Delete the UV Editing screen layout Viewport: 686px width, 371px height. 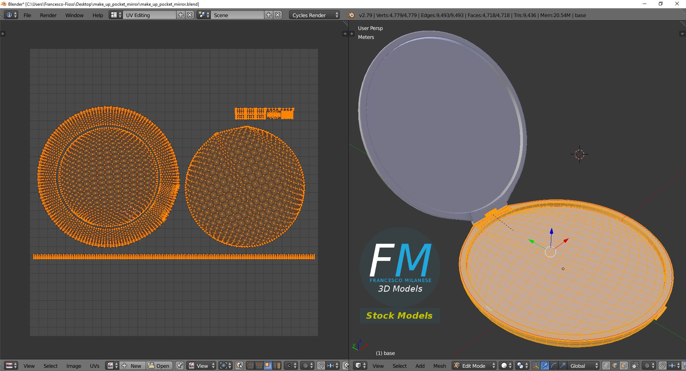190,15
